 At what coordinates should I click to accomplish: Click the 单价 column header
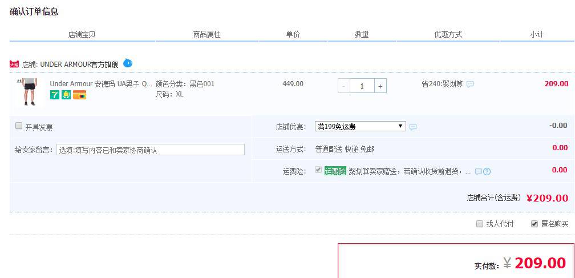[x=293, y=35]
